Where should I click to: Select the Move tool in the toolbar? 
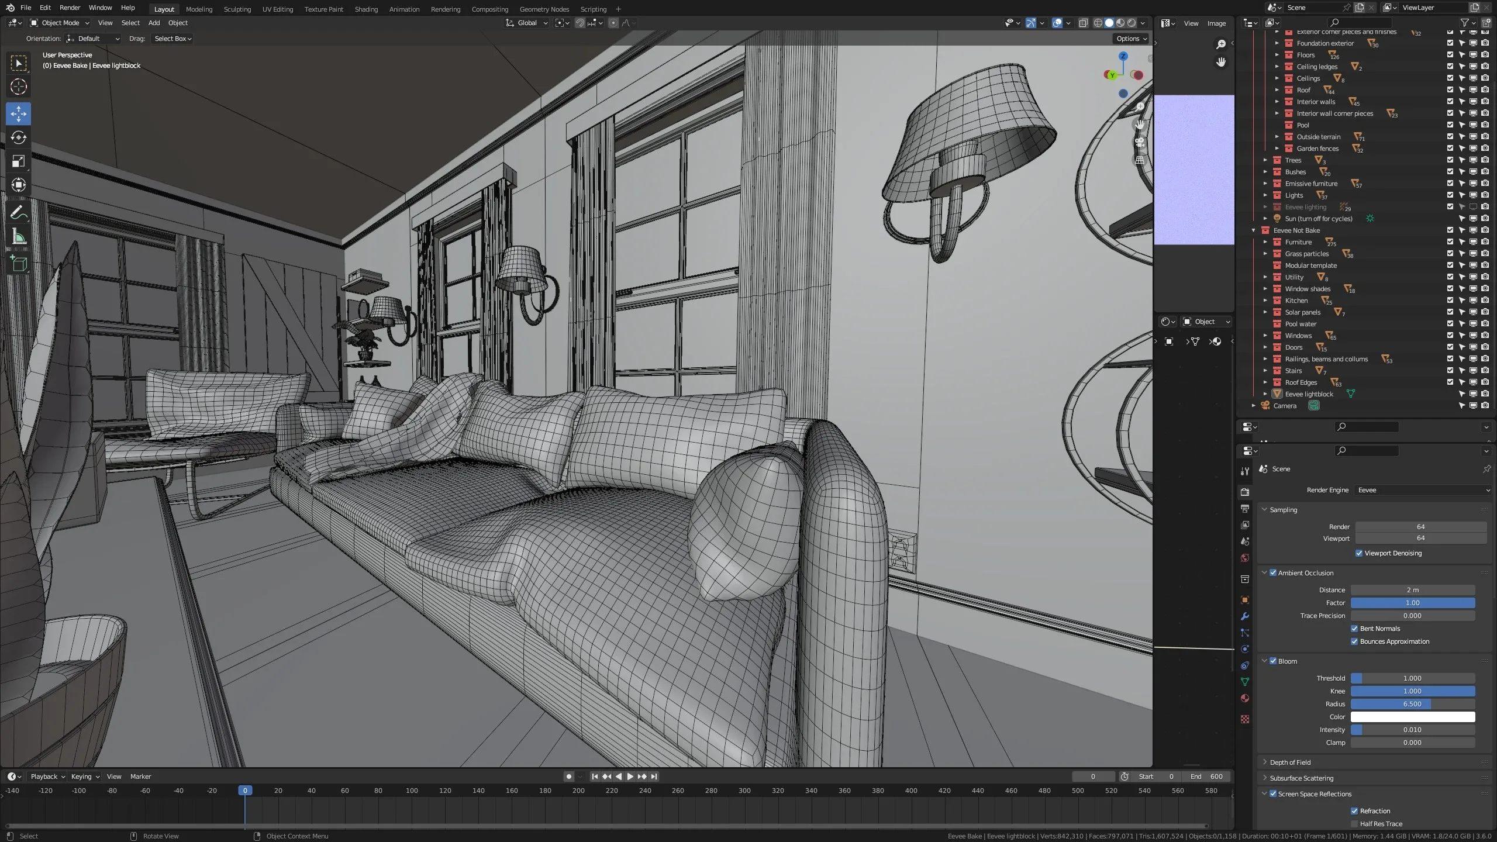[18, 114]
